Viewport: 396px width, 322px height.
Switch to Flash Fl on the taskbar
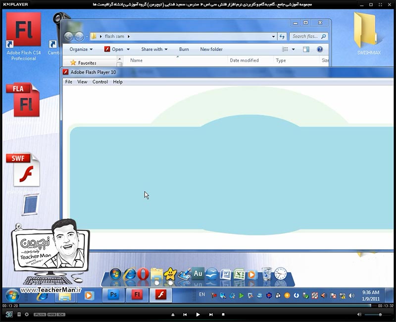click(137, 295)
